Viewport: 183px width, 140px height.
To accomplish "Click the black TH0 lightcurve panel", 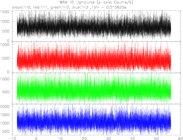I will tap(96, 26).
